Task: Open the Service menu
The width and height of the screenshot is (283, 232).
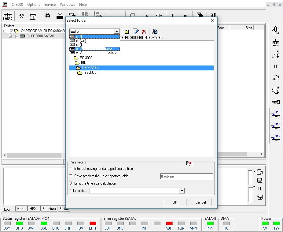Action: (x=50, y=5)
